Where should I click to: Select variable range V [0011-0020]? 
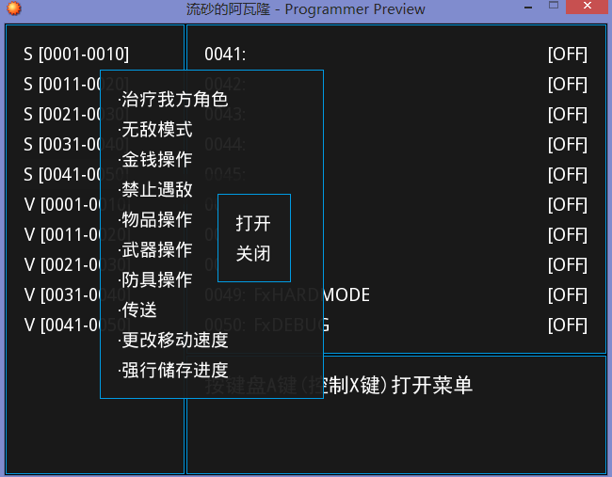(77, 235)
